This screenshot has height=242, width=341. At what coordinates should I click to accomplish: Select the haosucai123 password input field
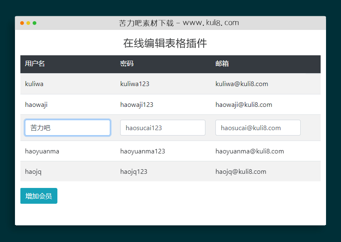[163, 128]
